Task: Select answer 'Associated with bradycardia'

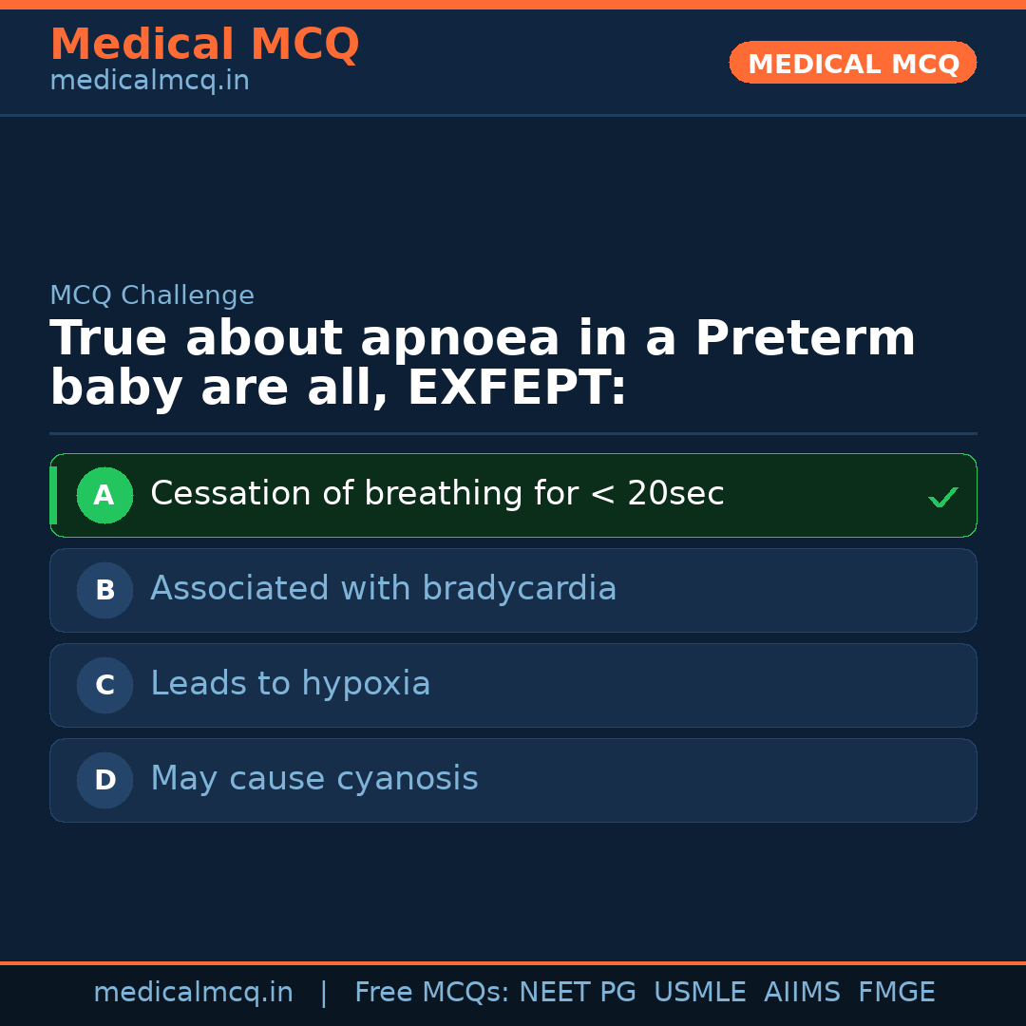Action: [384, 589]
